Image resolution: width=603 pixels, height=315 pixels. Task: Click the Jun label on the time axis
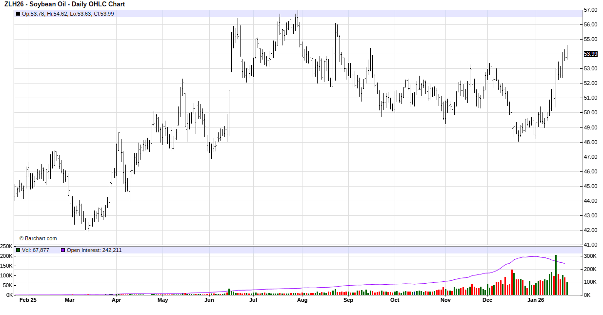(209, 300)
